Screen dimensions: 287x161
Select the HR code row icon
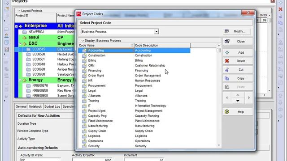84,80
